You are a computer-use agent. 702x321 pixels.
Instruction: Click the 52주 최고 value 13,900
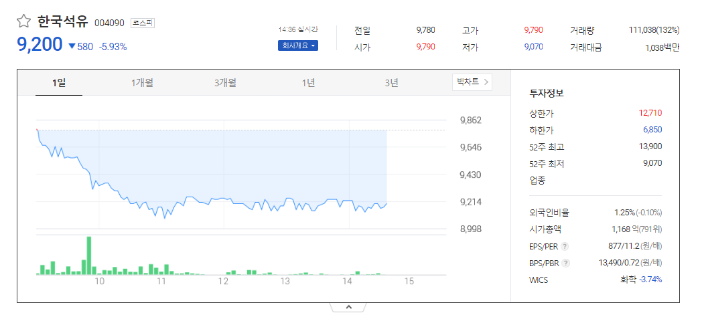(650, 146)
